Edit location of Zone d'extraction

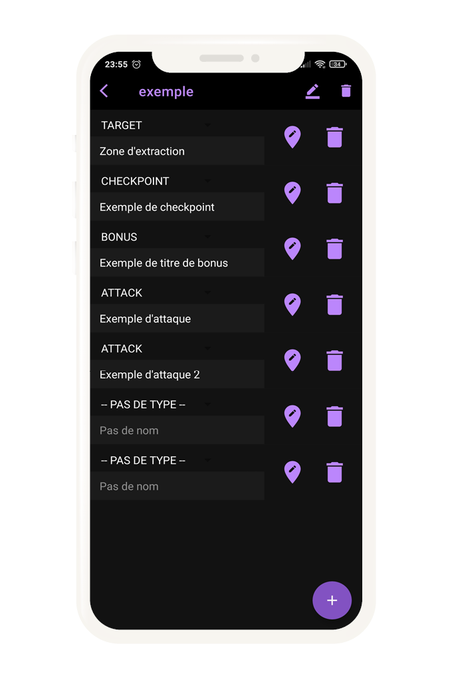tap(292, 137)
